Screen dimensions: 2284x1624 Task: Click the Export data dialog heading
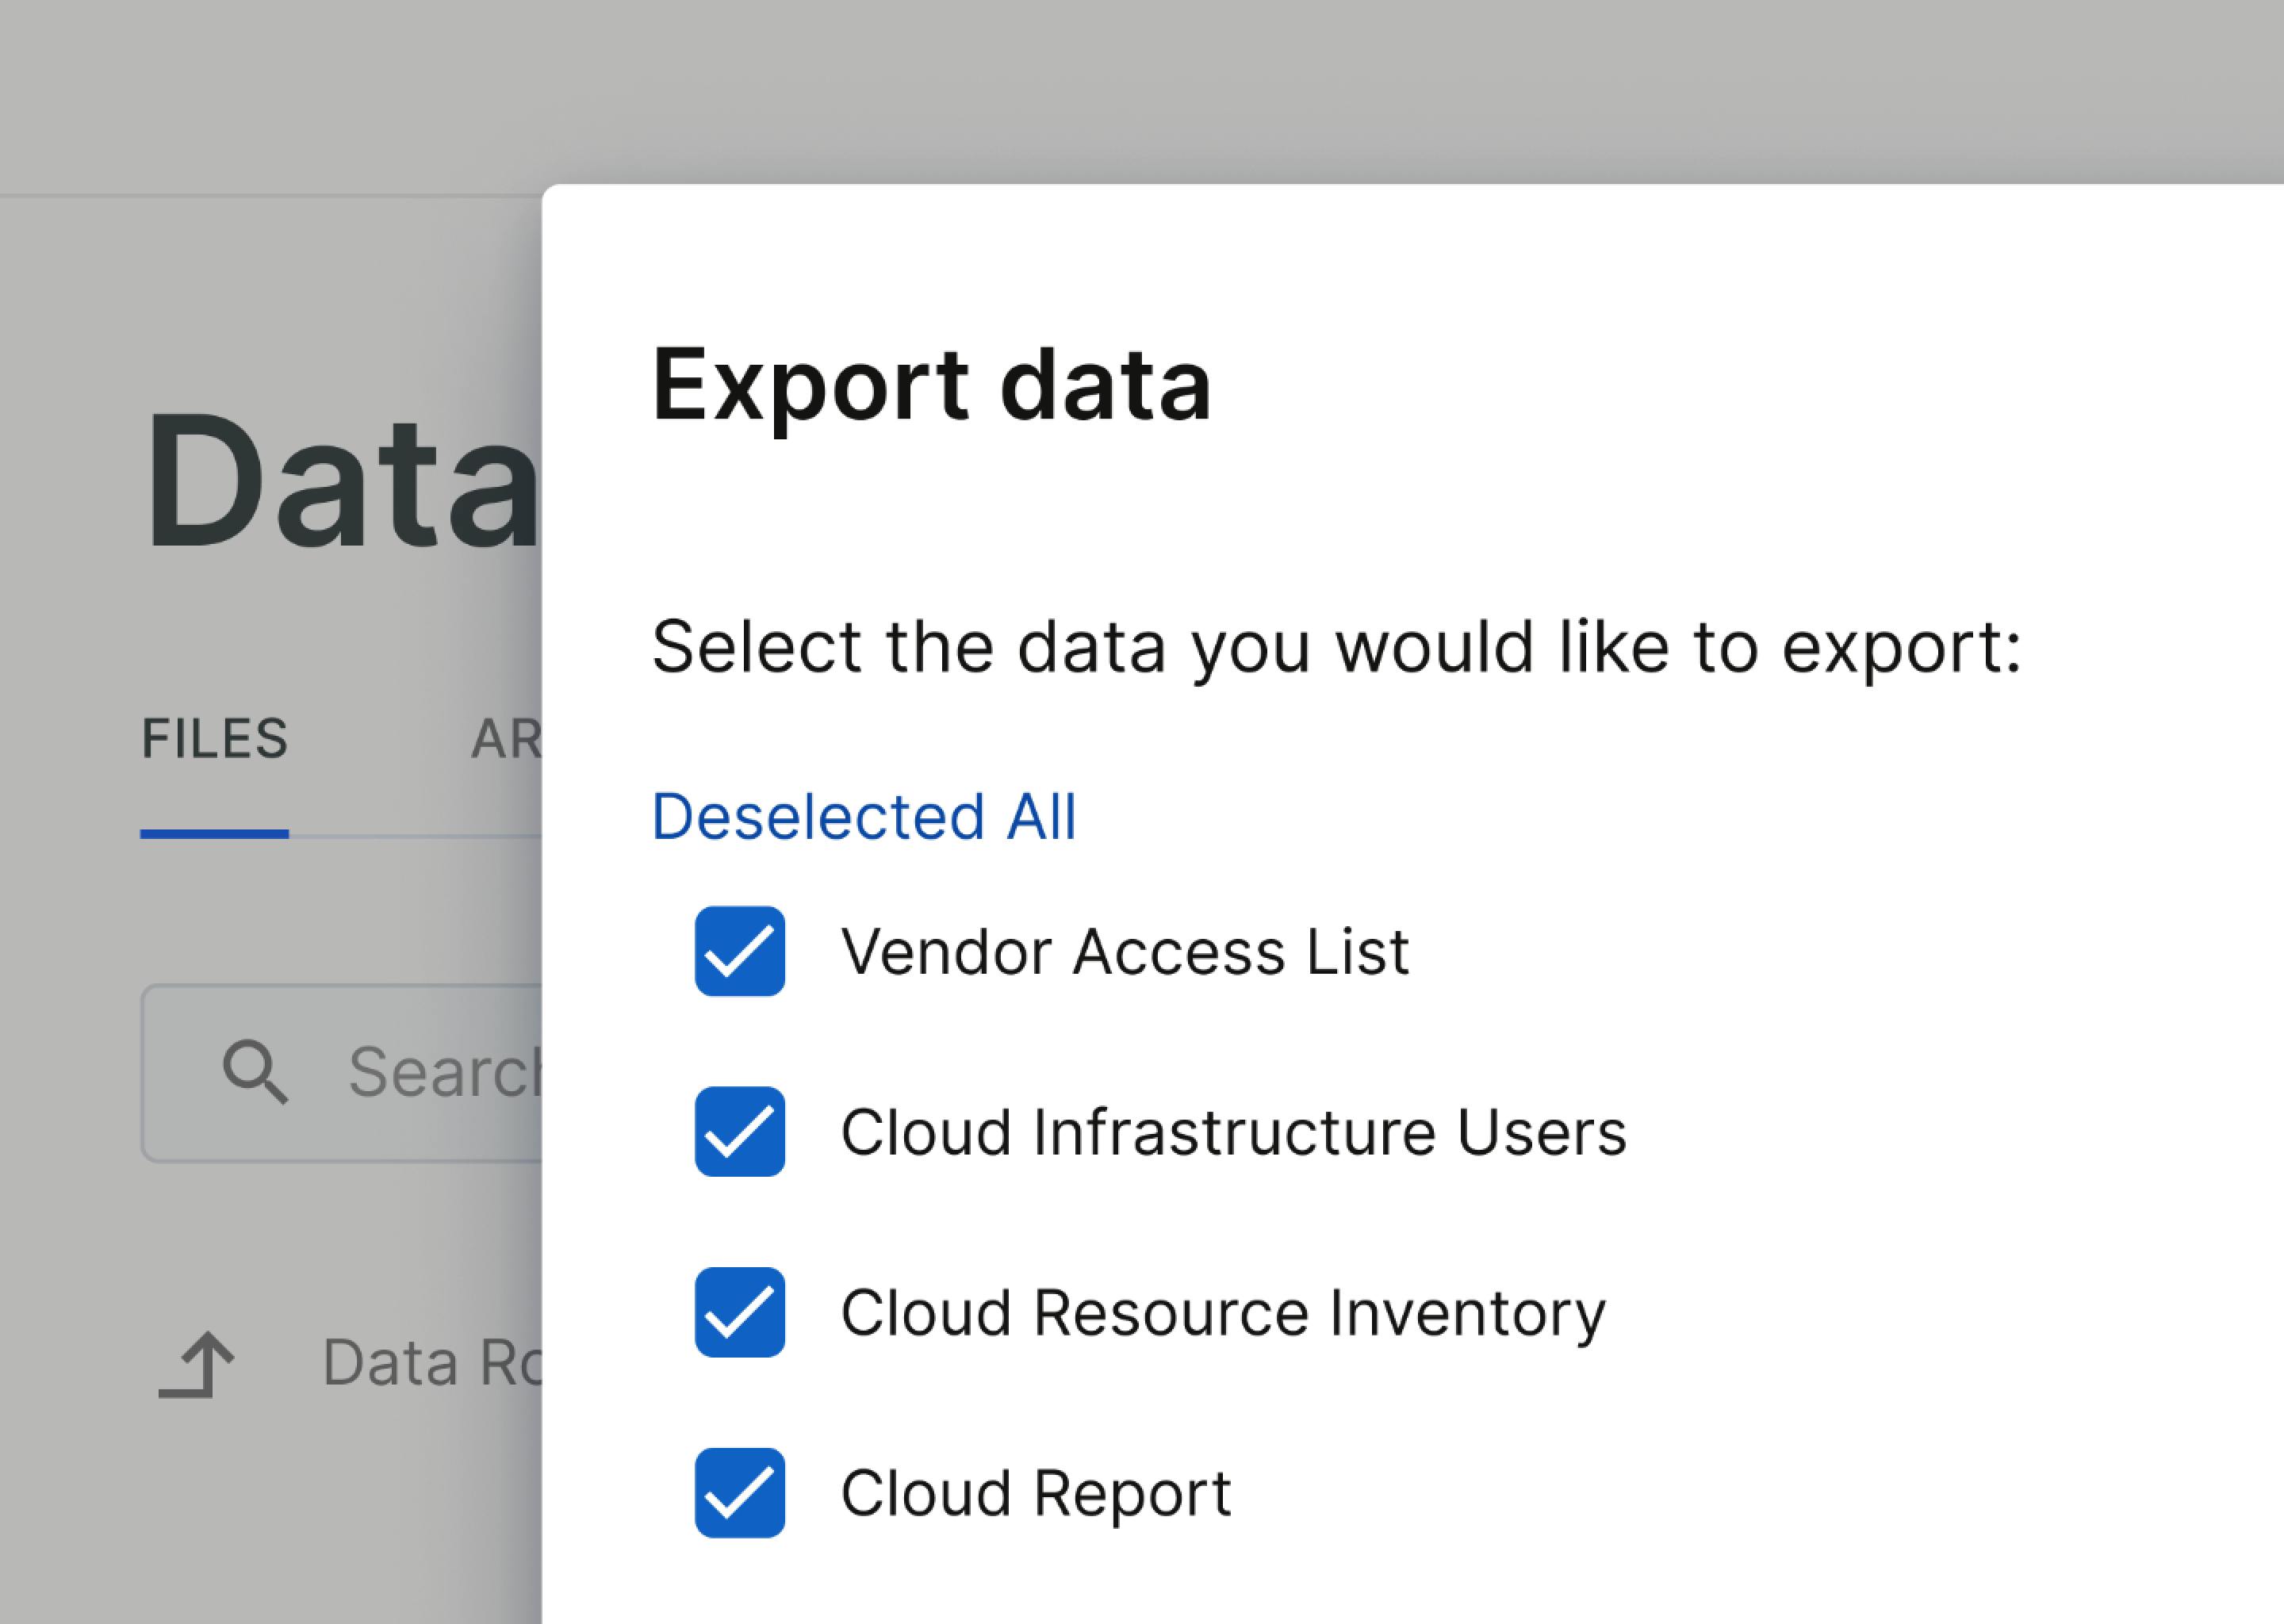tap(931, 386)
